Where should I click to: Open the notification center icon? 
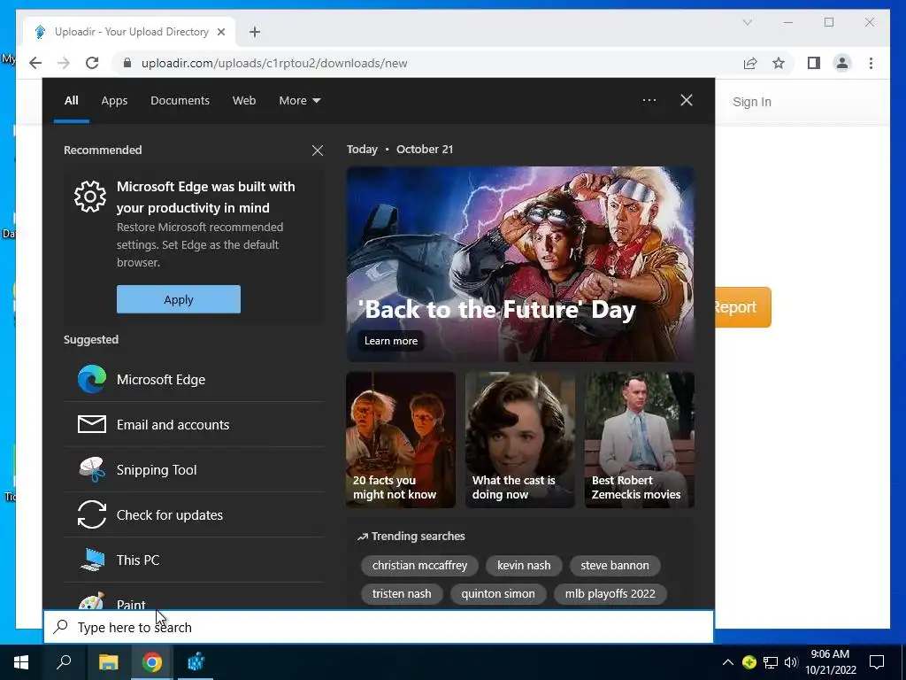[x=877, y=662]
